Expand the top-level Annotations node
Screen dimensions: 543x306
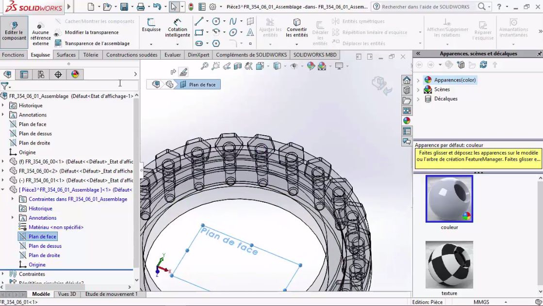click(3, 114)
